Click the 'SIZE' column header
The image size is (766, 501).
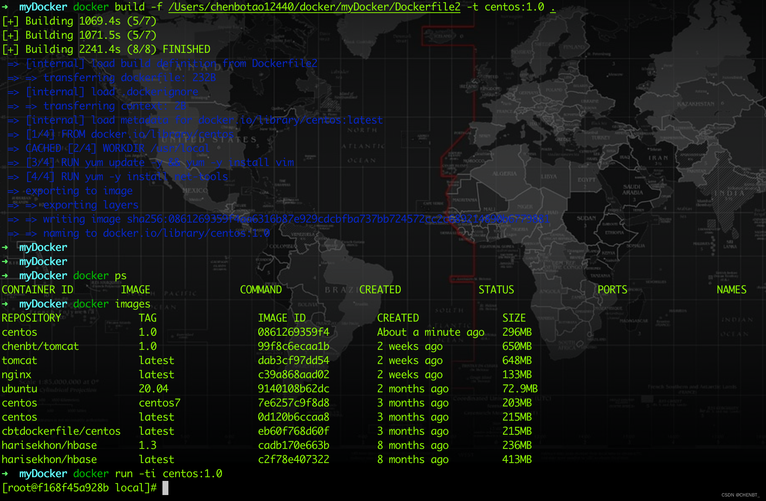pyautogui.click(x=514, y=318)
